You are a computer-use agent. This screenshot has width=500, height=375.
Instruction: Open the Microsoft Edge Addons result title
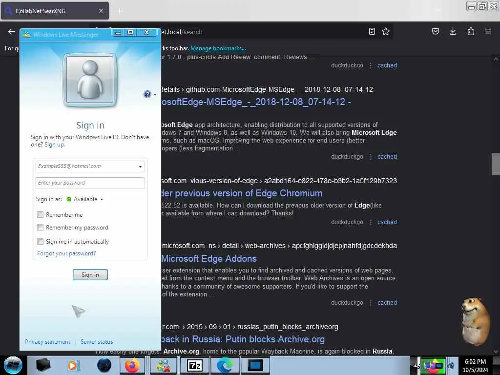tap(209, 259)
